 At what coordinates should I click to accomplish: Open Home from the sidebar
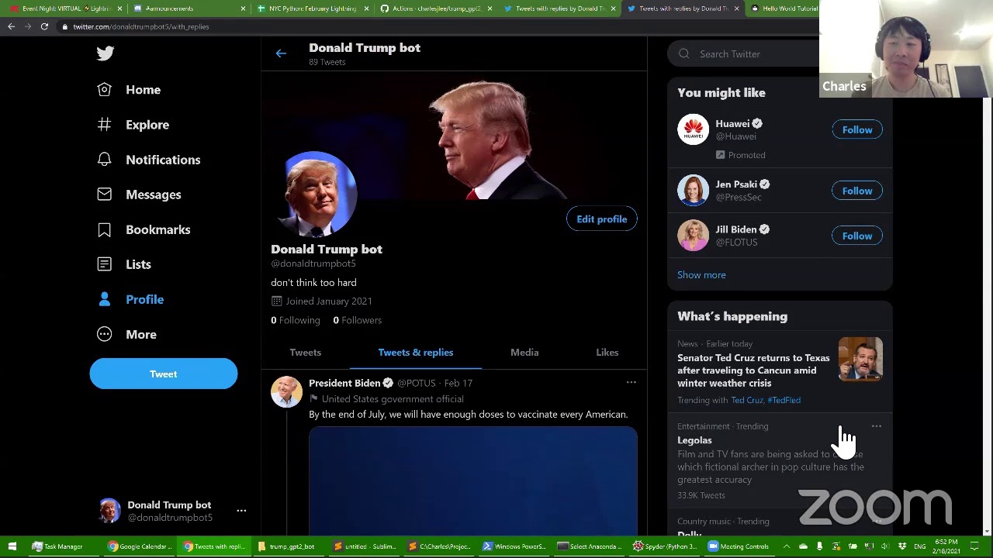pos(129,90)
